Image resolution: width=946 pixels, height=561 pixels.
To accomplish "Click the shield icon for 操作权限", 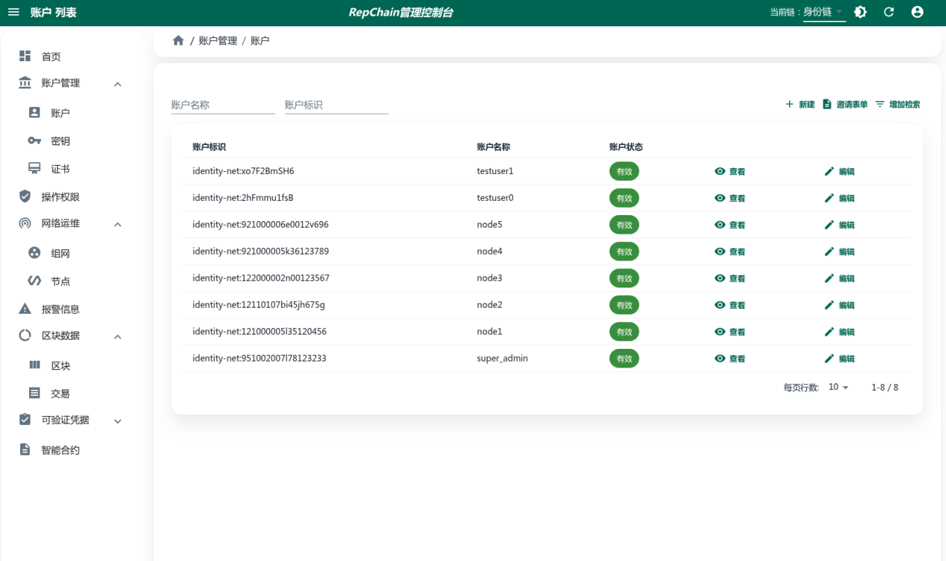I will click(x=25, y=196).
